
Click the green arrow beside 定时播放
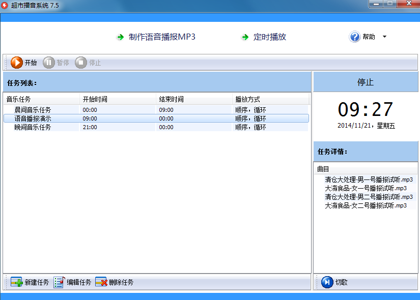tap(245, 37)
